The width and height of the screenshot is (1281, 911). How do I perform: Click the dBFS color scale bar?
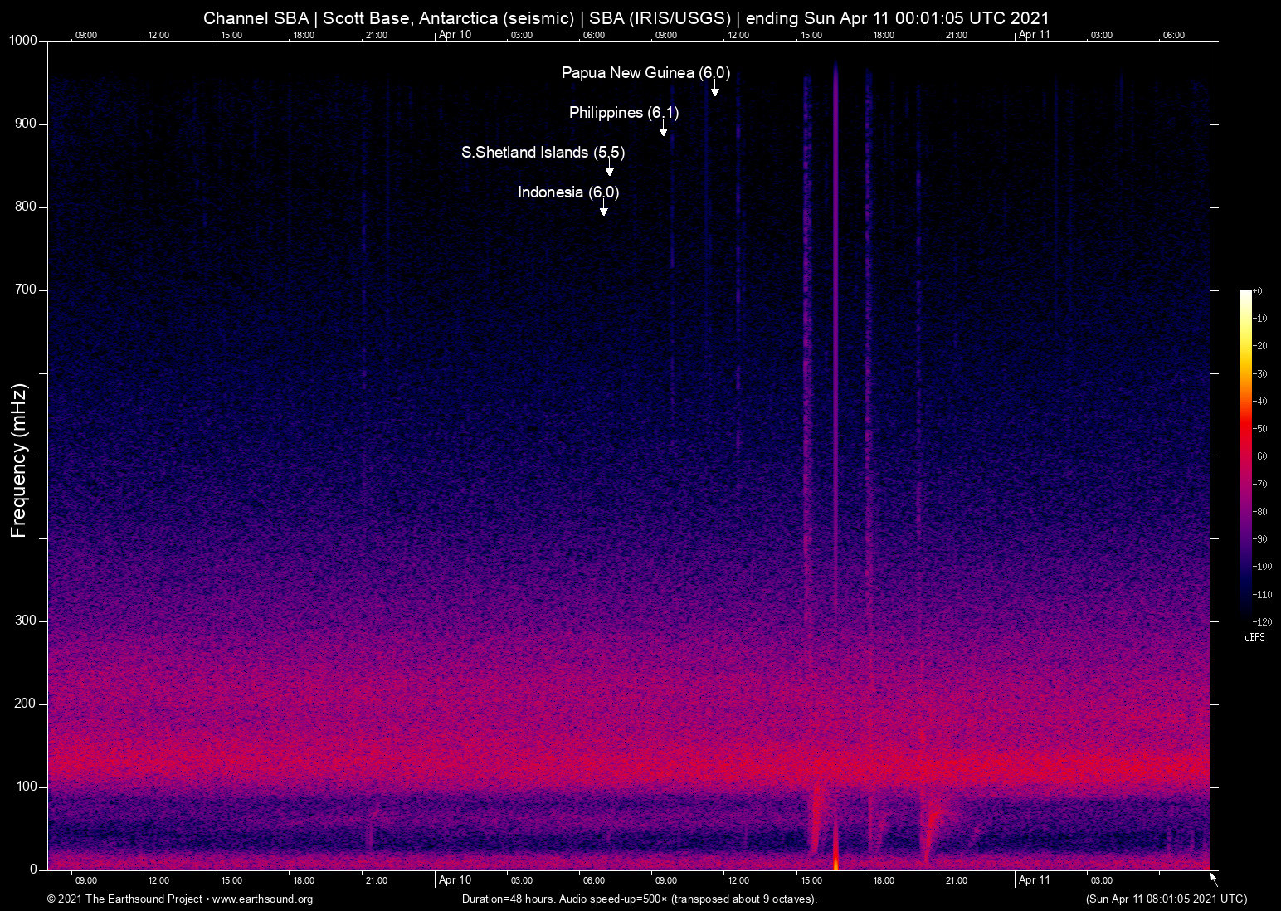1245,455
